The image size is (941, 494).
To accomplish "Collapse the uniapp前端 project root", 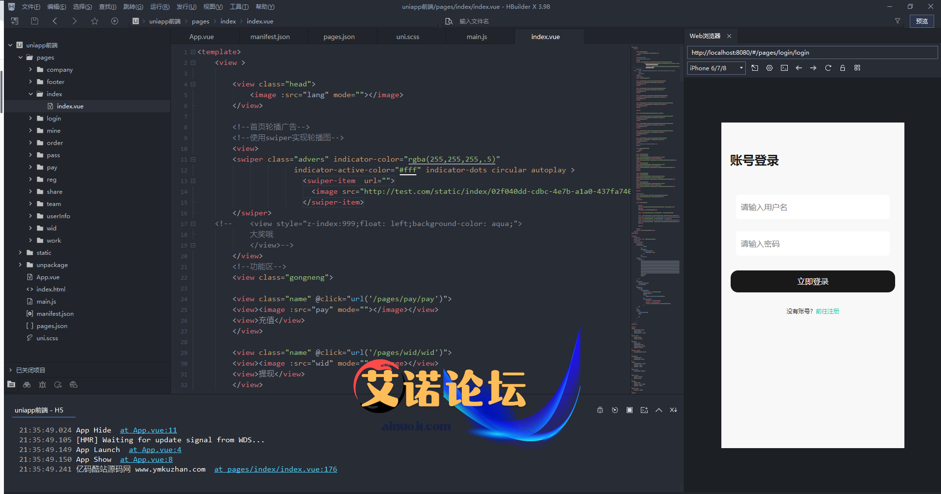I will point(10,45).
